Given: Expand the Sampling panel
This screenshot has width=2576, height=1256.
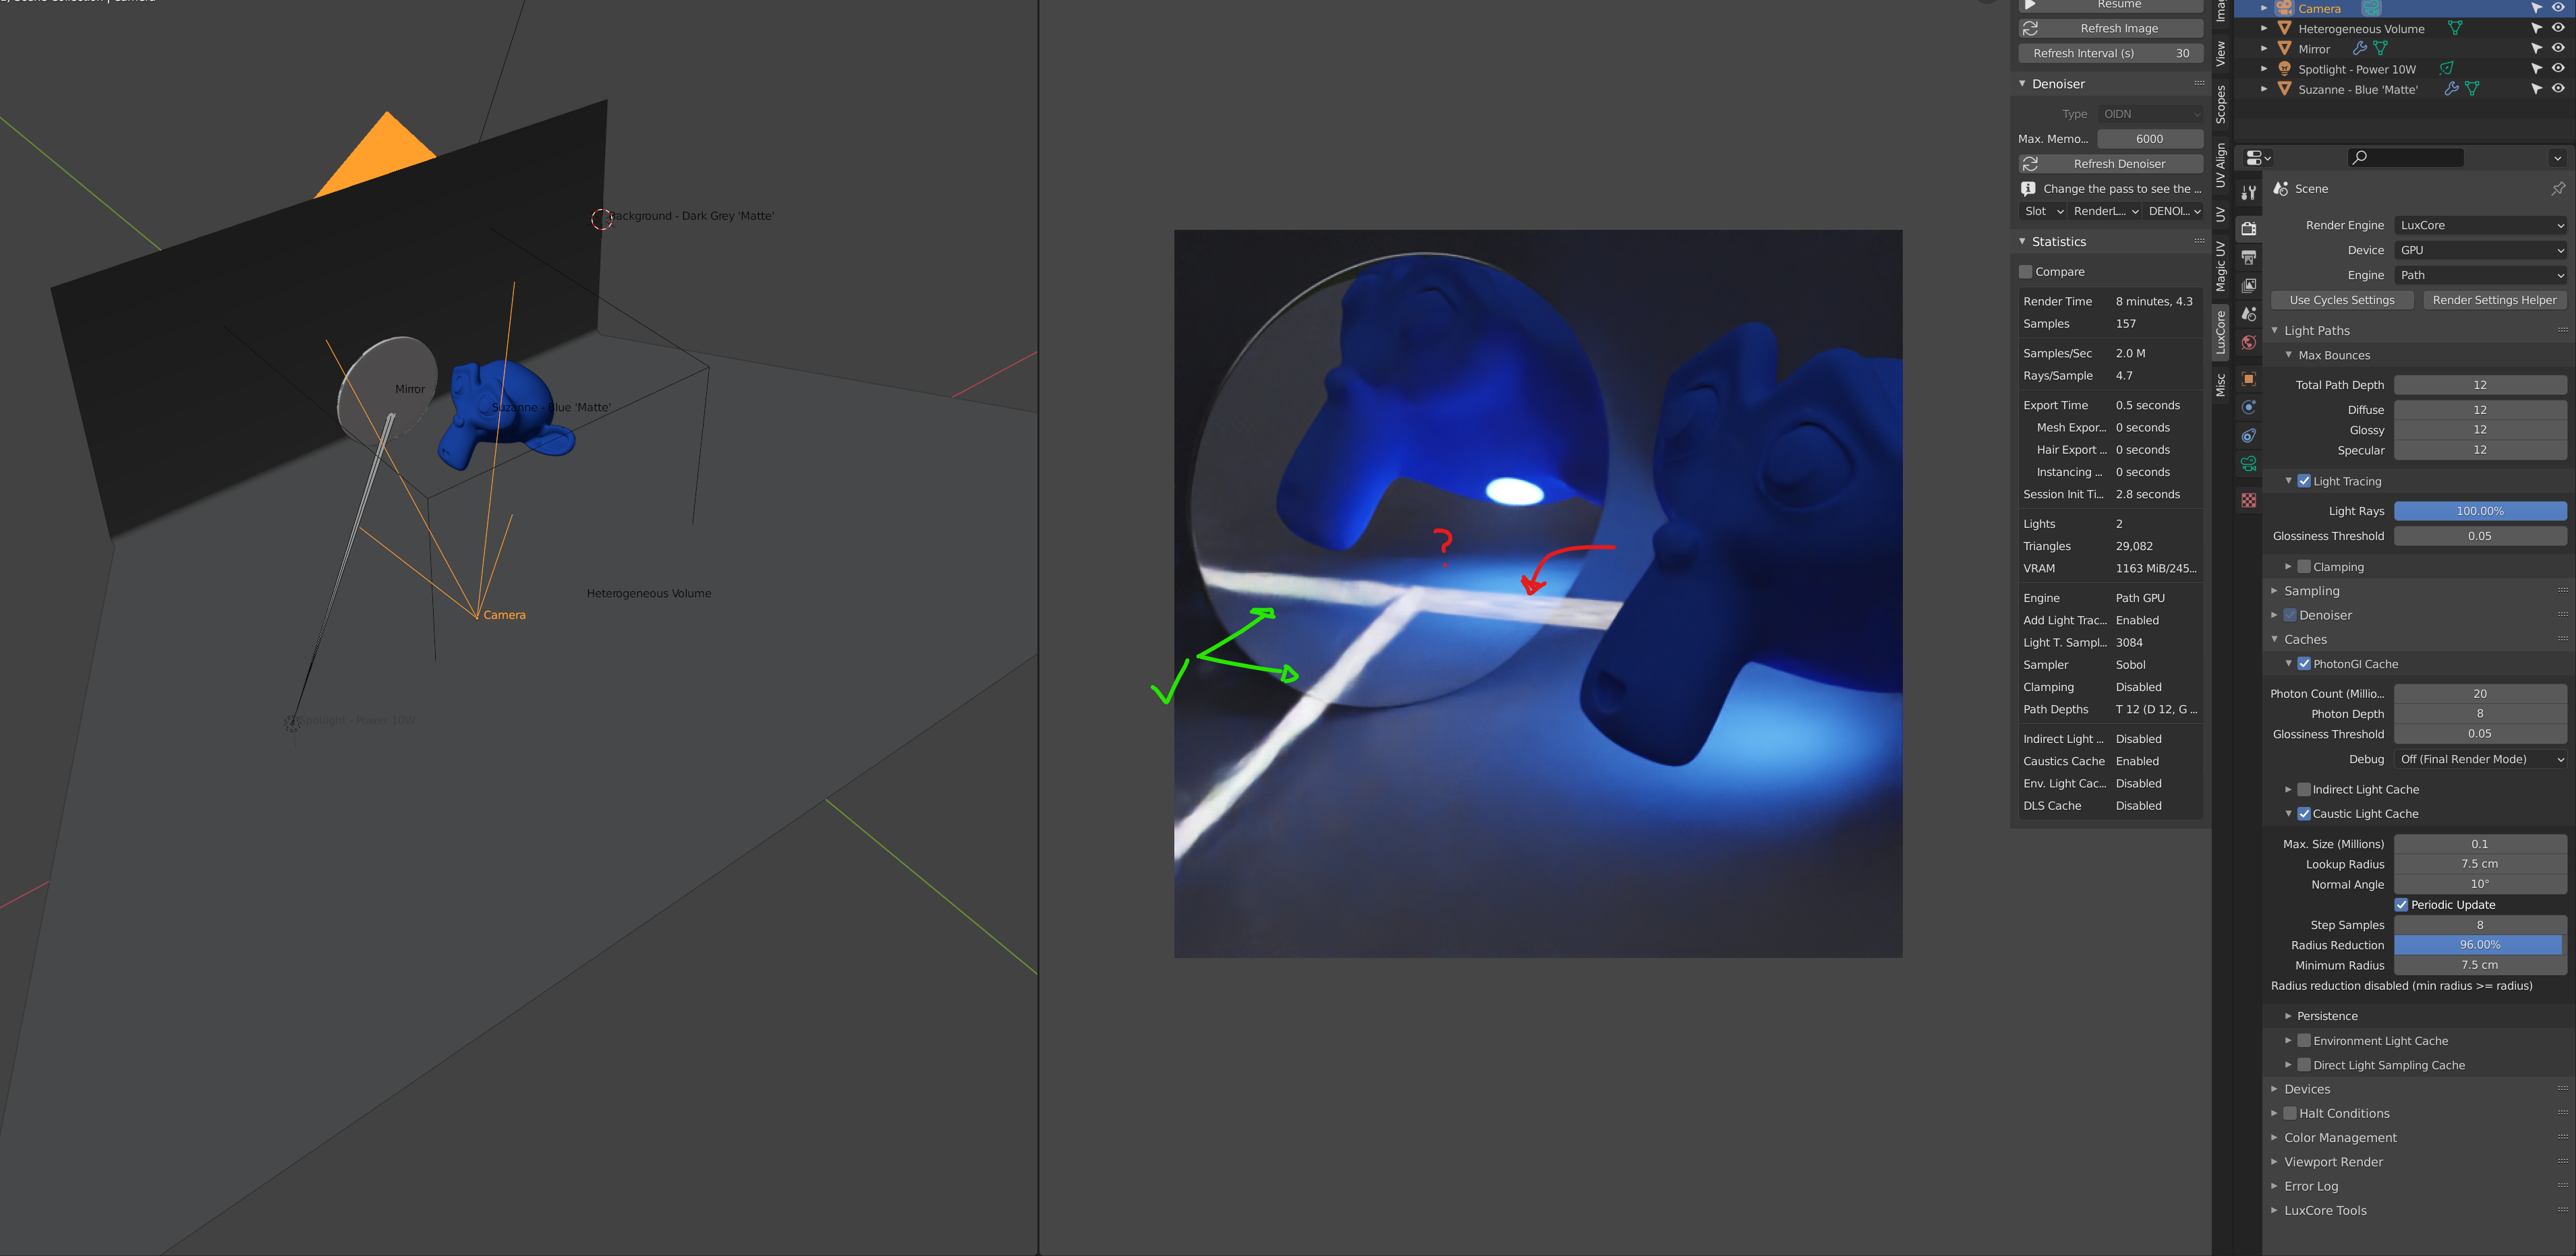Looking at the screenshot, I should [x=2311, y=591].
